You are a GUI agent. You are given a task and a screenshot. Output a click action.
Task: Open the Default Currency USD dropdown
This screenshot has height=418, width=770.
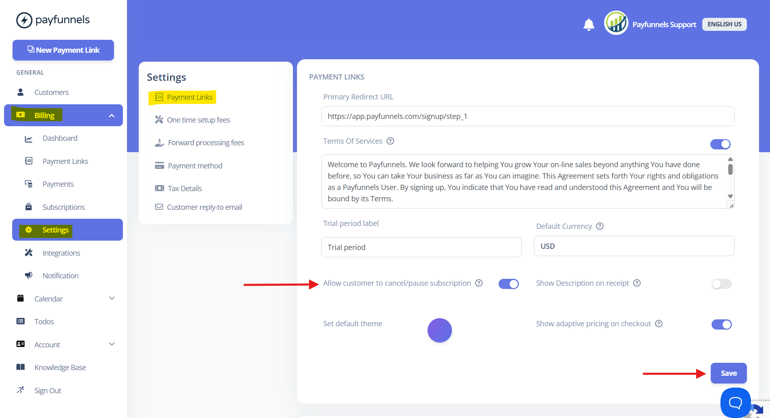tap(634, 246)
